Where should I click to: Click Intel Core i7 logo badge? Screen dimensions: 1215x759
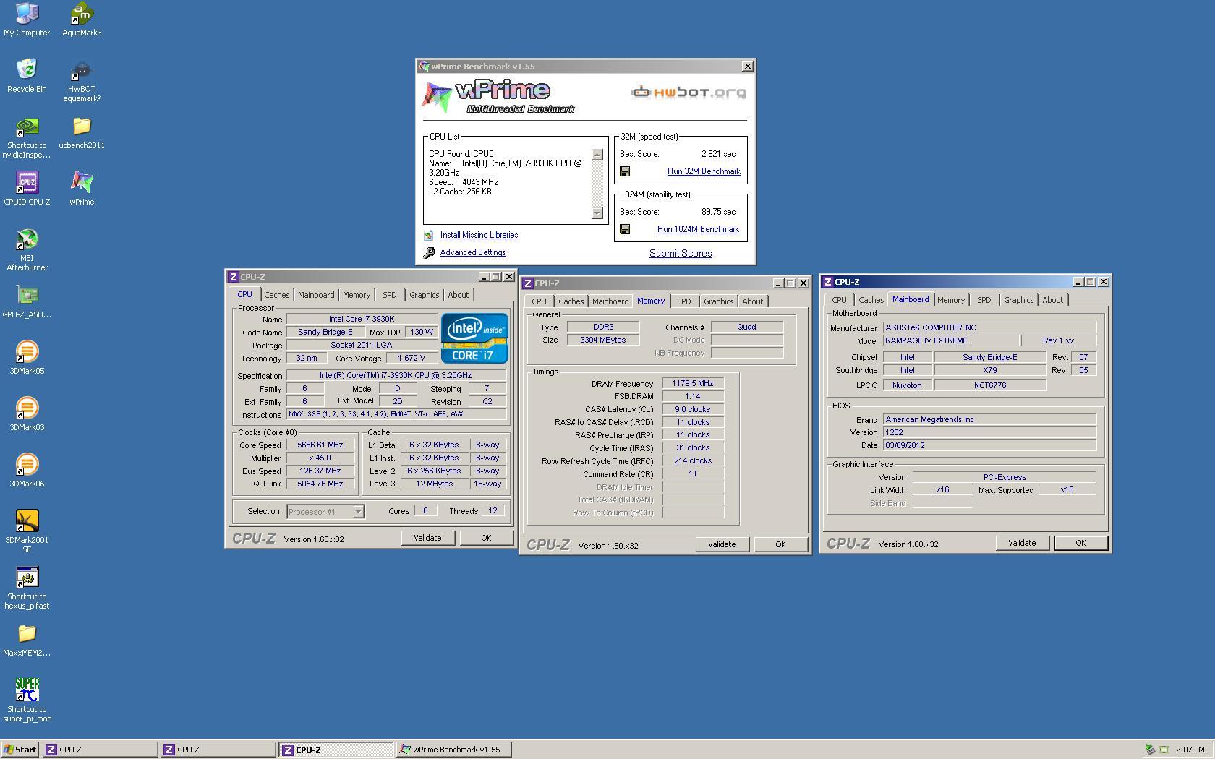pos(474,338)
